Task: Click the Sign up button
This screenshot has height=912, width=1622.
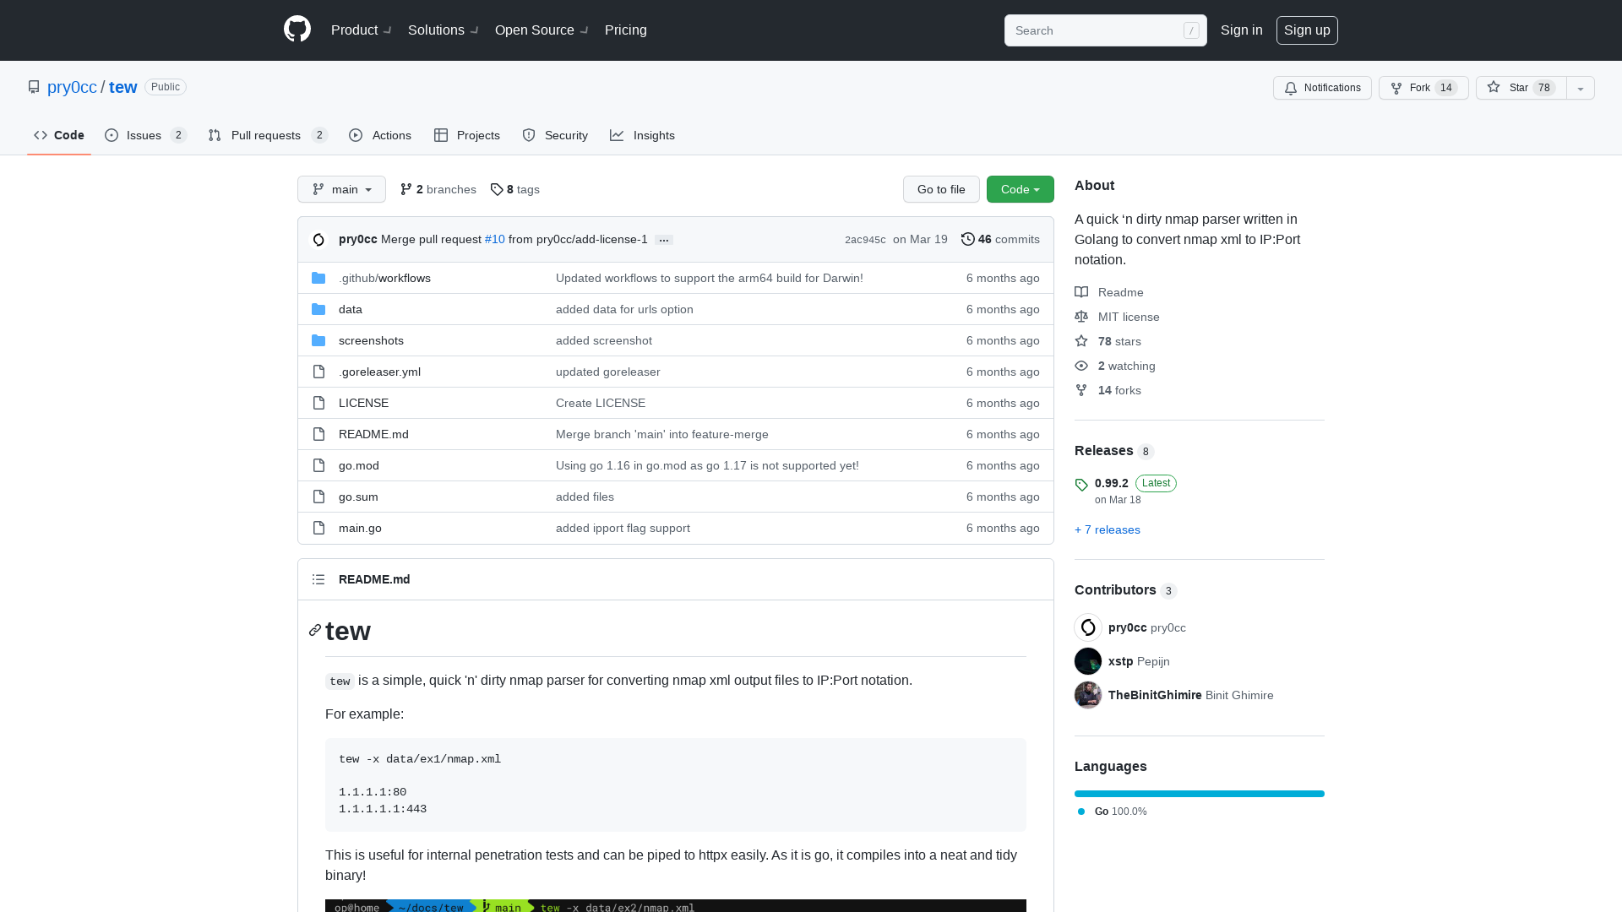Action: pos(1307,30)
